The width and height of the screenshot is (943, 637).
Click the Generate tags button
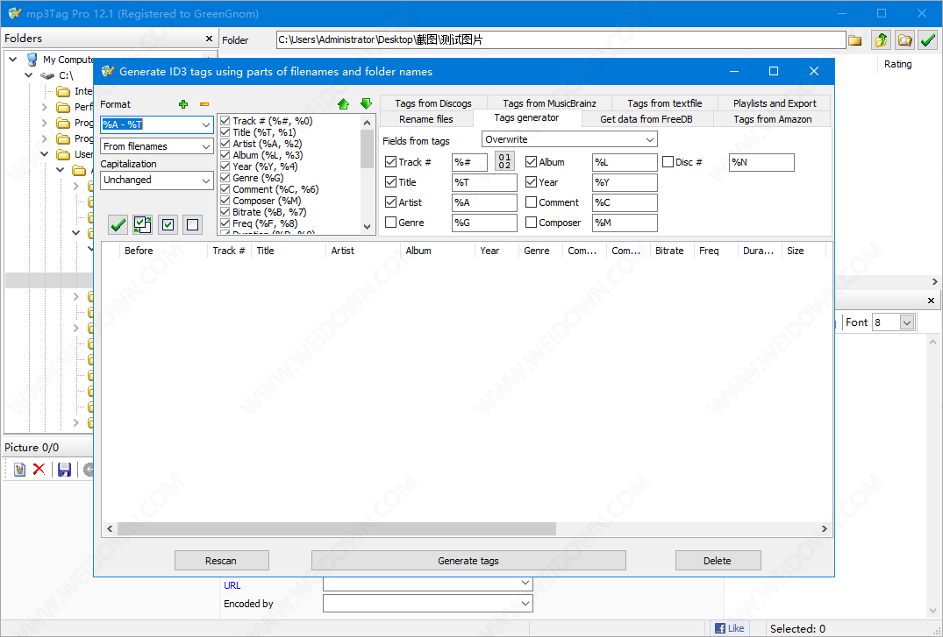468,560
